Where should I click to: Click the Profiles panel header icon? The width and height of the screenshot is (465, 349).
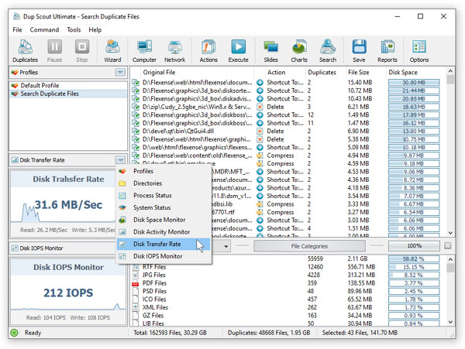15,72
